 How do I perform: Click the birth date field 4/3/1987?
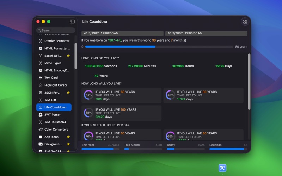(x=122, y=34)
